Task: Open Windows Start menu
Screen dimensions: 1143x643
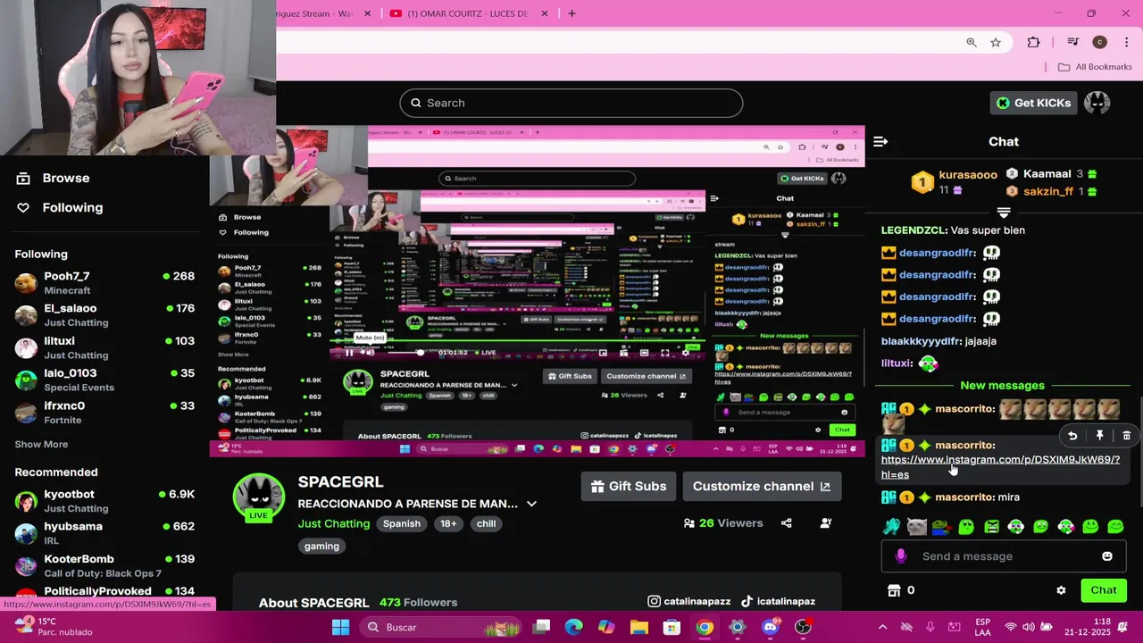Action: [340, 627]
